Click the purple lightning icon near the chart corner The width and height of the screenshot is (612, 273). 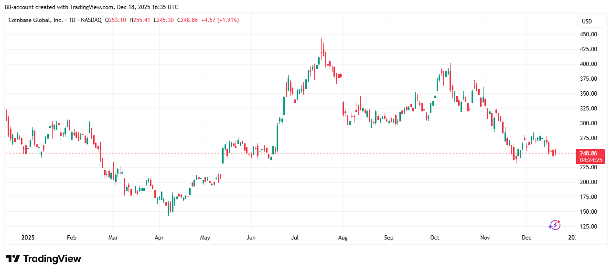[x=554, y=225]
